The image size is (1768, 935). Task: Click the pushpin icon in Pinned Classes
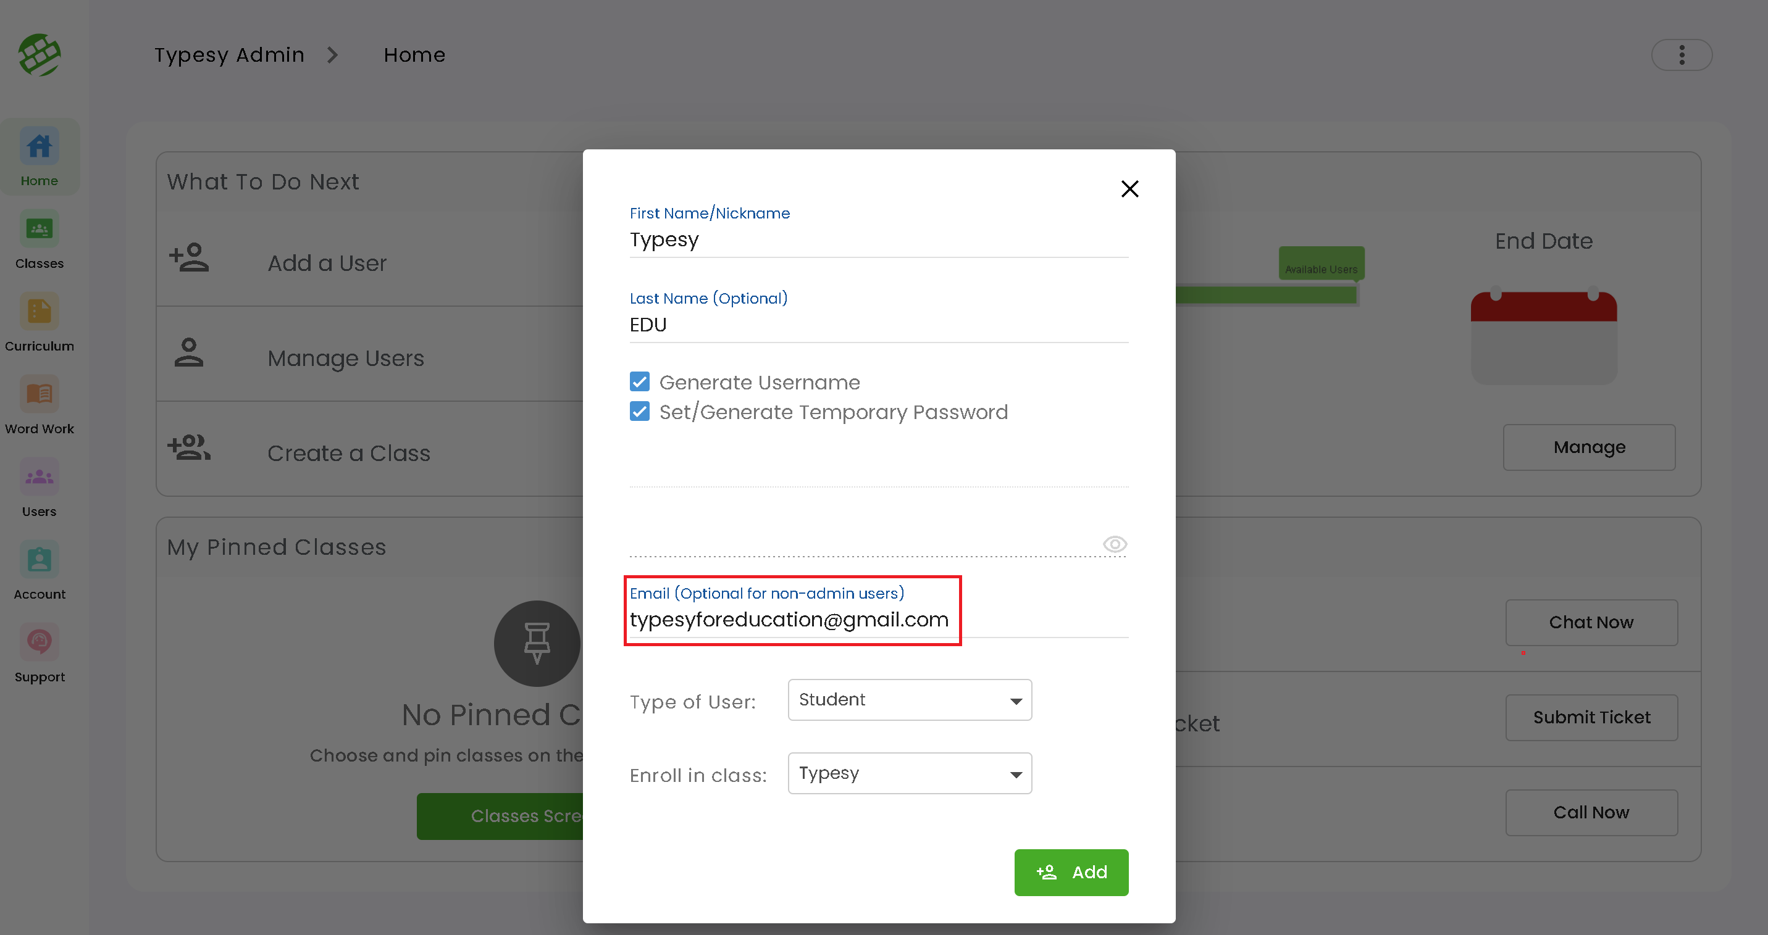tap(537, 644)
